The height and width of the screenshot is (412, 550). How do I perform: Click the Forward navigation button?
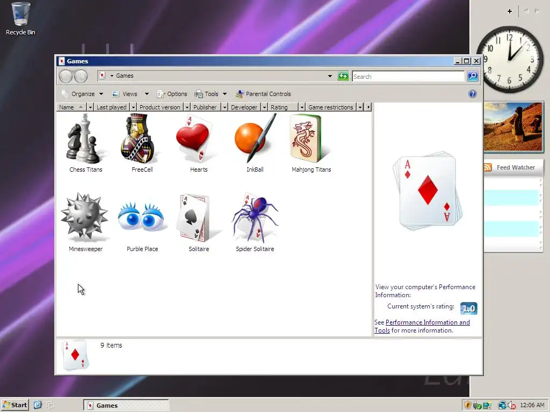(81, 76)
